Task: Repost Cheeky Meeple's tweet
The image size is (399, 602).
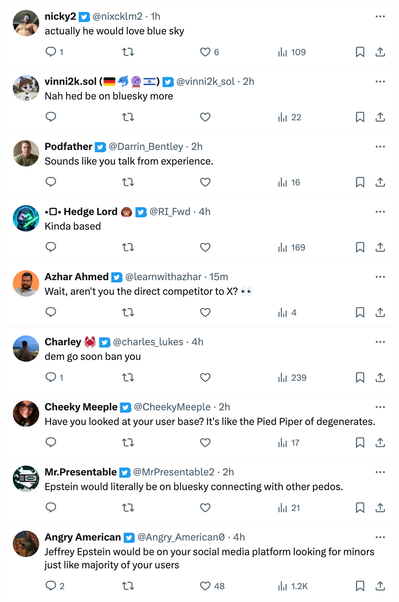Action: [x=128, y=443]
